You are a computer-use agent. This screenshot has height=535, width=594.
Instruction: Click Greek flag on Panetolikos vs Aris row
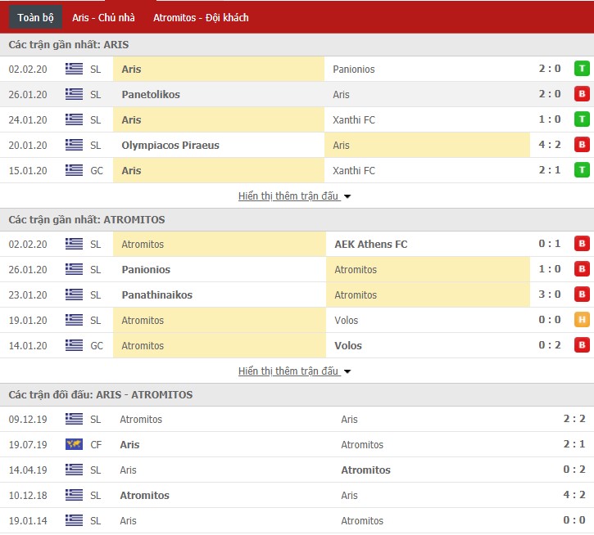(x=74, y=94)
